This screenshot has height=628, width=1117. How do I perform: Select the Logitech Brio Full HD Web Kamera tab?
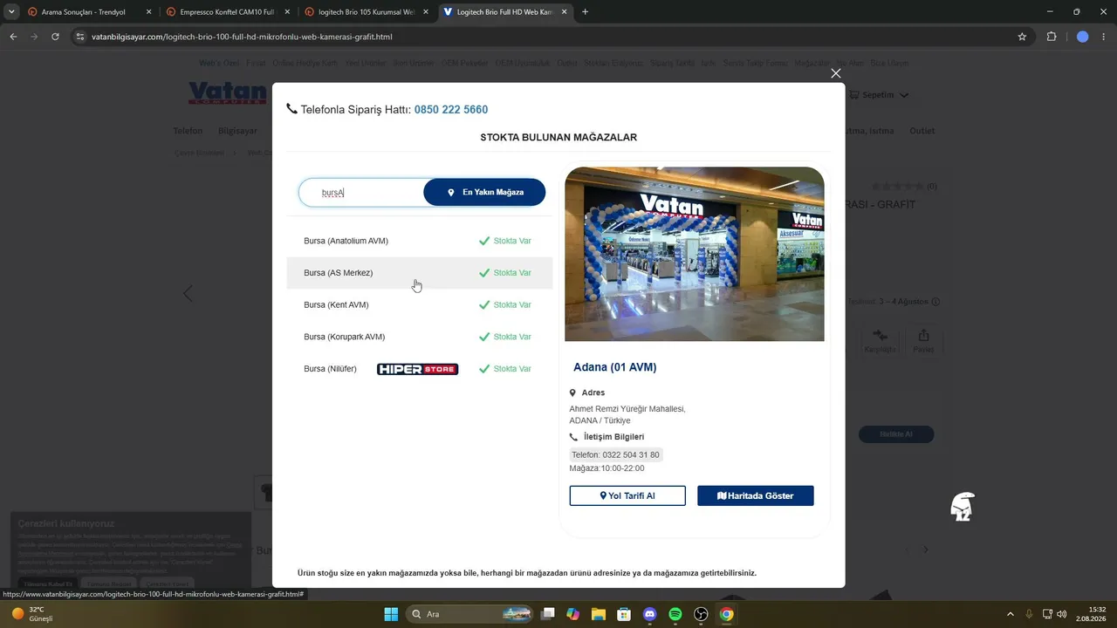pyautogui.click(x=504, y=12)
